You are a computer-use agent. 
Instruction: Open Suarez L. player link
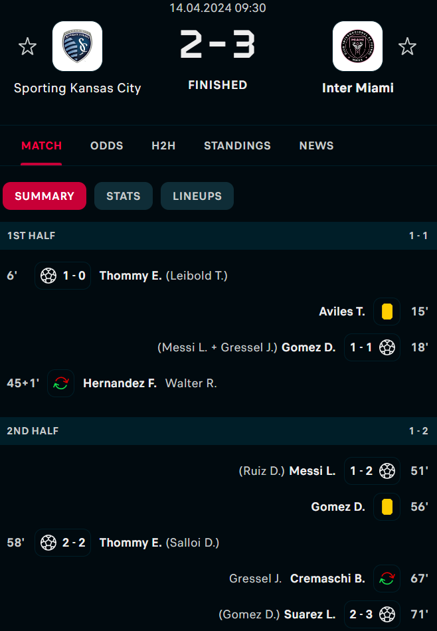coord(310,614)
